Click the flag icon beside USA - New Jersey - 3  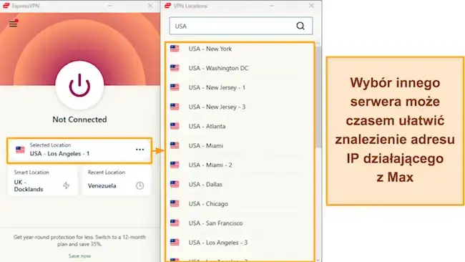click(x=175, y=107)
